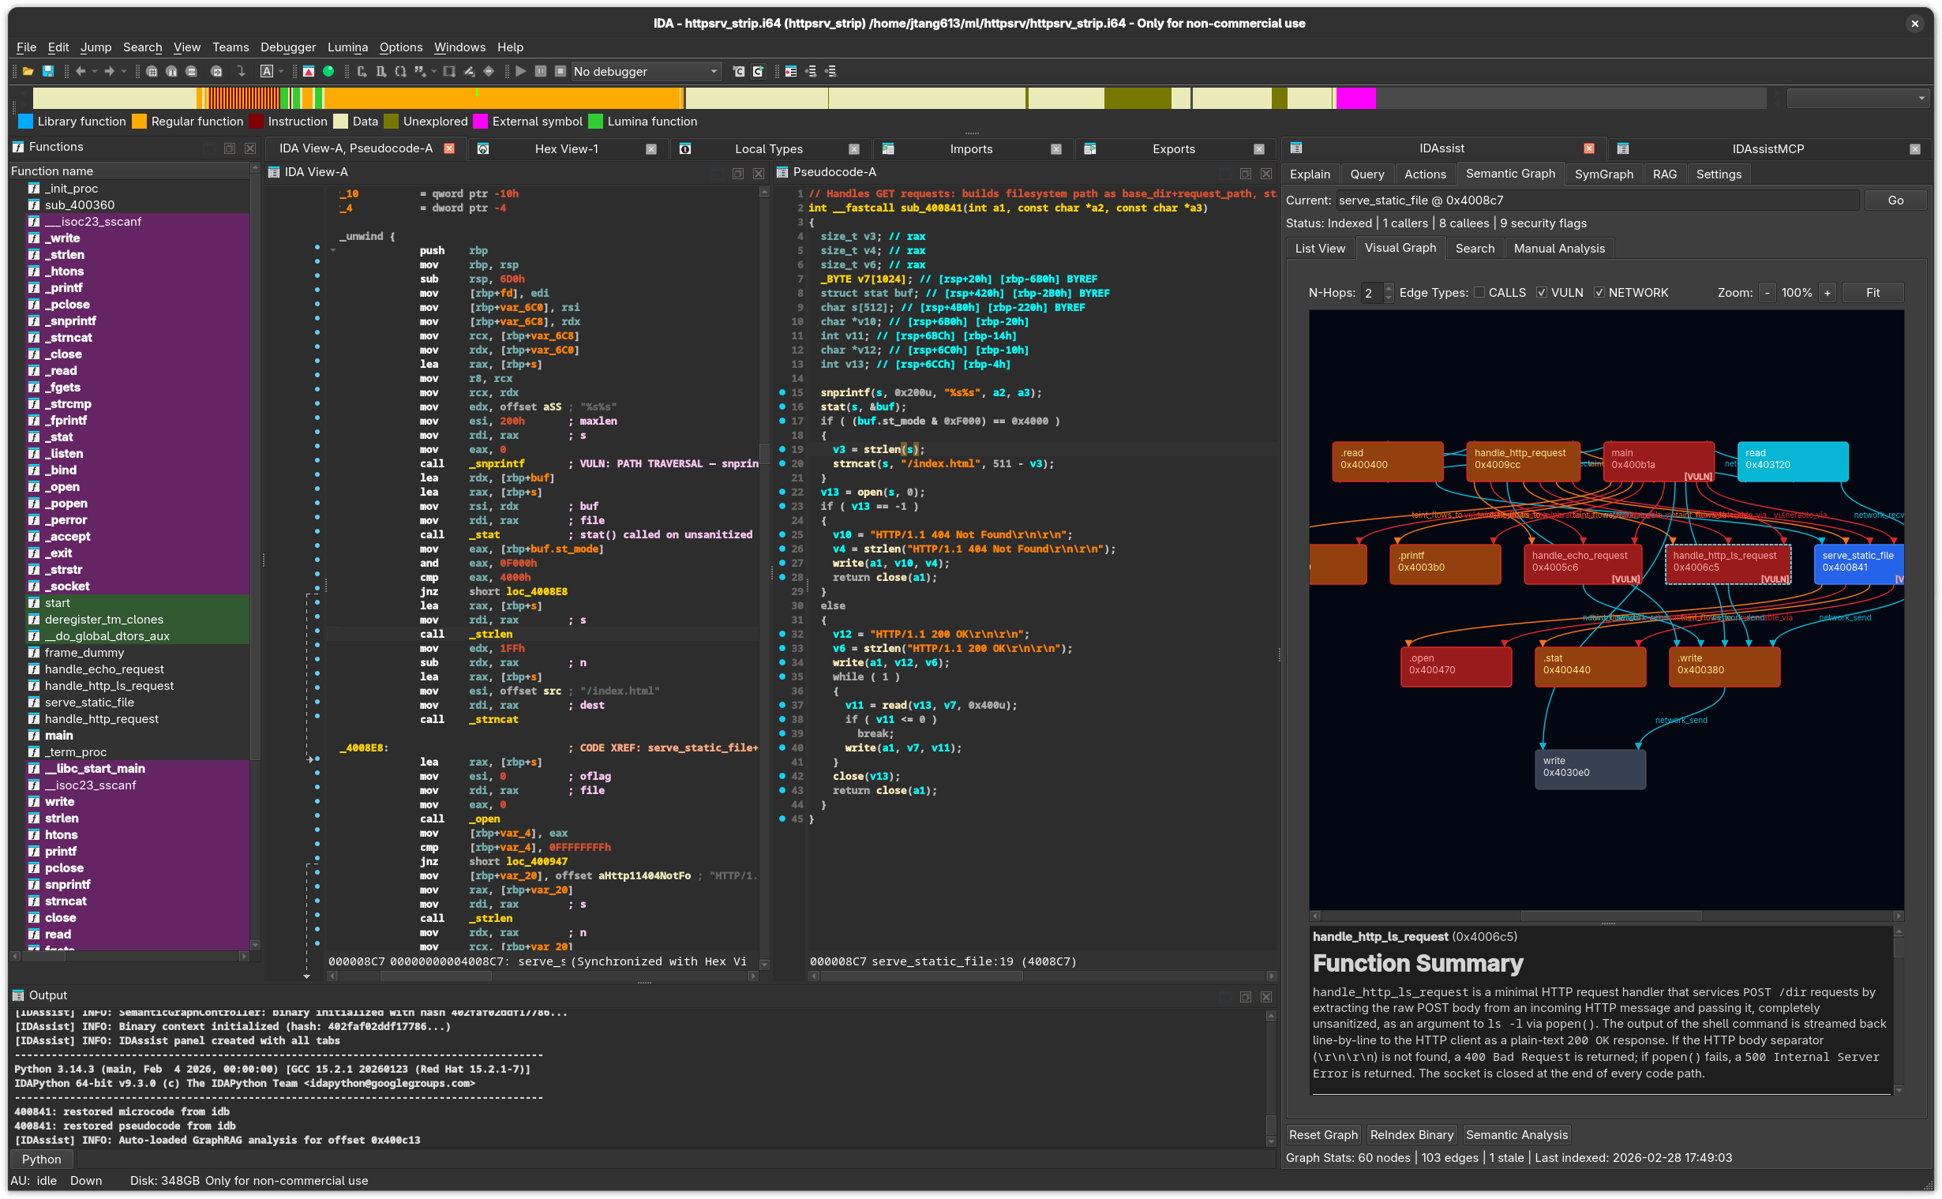Switch to the SymGraph tab
Image resolution: width=1942 pixels, height=1199 pixels.
1603,174
